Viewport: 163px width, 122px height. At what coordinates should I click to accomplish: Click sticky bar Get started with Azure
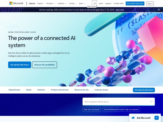tap(144, 90)
